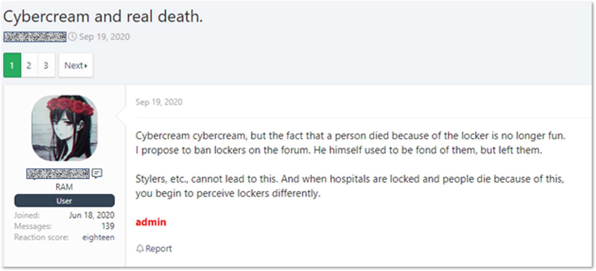Image resolution: width=596 pixels, height=271 pixels.
Task: Click the red admin signature text
Action: [x=151, y=222]
